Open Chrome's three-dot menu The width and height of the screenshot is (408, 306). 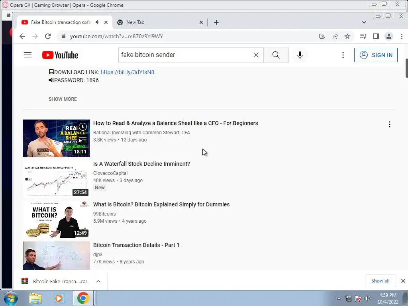pyautogui.click(x=402, y=36)
